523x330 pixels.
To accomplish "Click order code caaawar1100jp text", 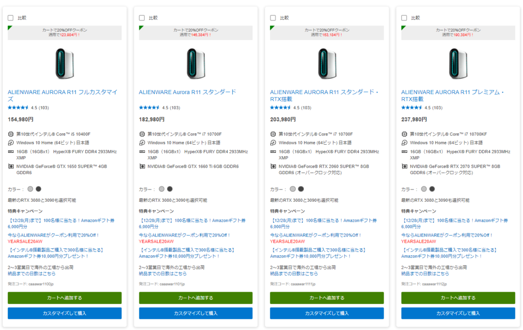I will (x=41, y=284).
